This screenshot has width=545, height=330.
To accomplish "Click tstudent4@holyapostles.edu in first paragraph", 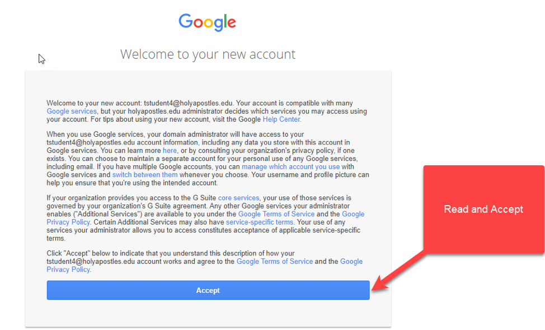I will 188,104.
